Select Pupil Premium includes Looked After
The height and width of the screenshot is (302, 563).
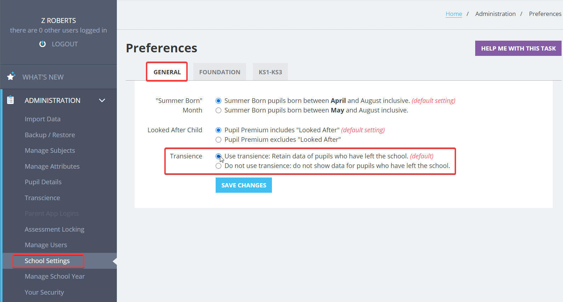pyautogui.click(x=218, y=130)
